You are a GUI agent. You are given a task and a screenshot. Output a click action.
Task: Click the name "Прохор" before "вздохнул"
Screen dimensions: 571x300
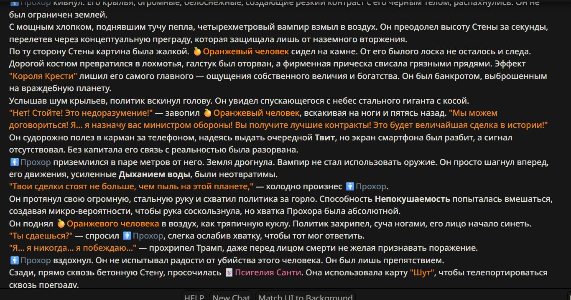36,260
